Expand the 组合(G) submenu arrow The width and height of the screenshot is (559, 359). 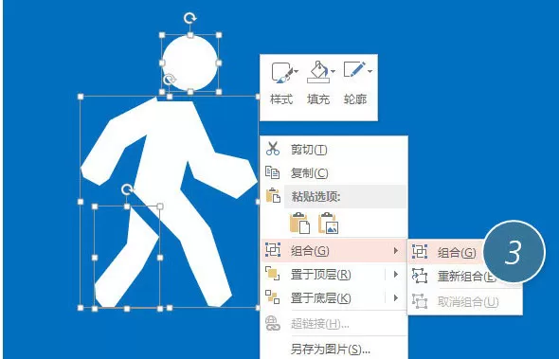click(x=396, y=251)
